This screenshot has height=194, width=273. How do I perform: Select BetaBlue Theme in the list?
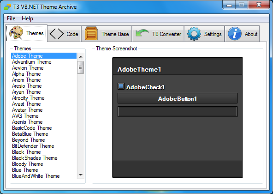[x=44, y=134]
